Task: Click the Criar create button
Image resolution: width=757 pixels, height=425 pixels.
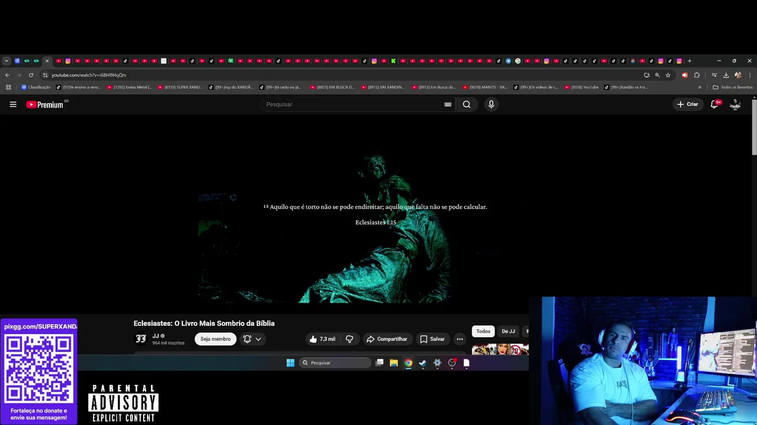Action: [x=688, y=104]
